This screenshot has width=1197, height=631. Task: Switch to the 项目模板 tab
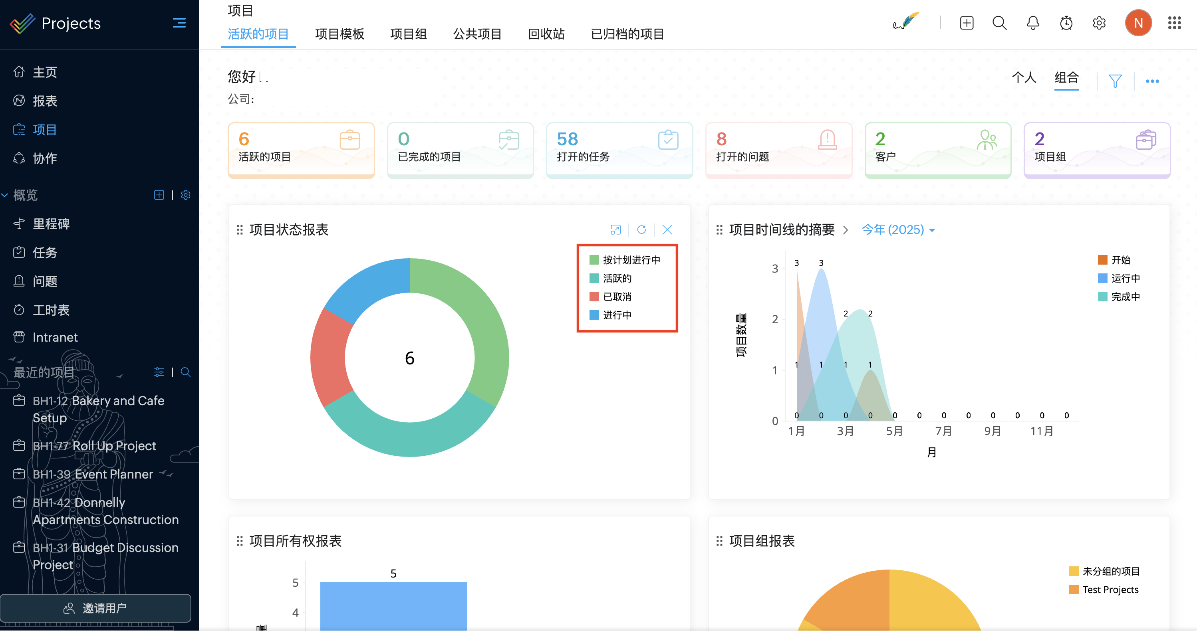coord(339,34)
